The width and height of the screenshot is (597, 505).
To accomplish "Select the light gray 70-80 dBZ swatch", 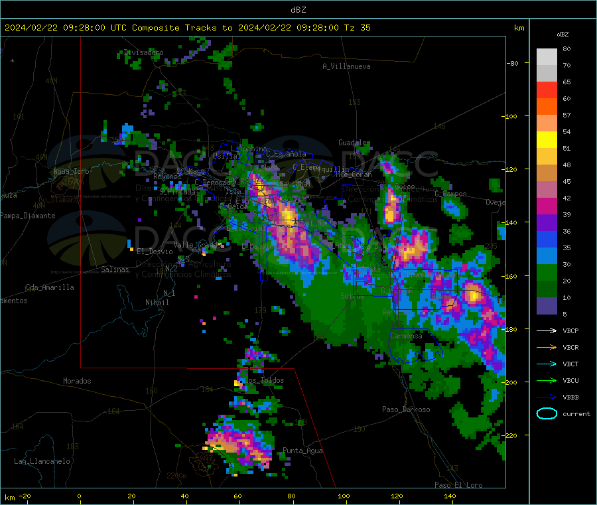I will coord(547,57).
